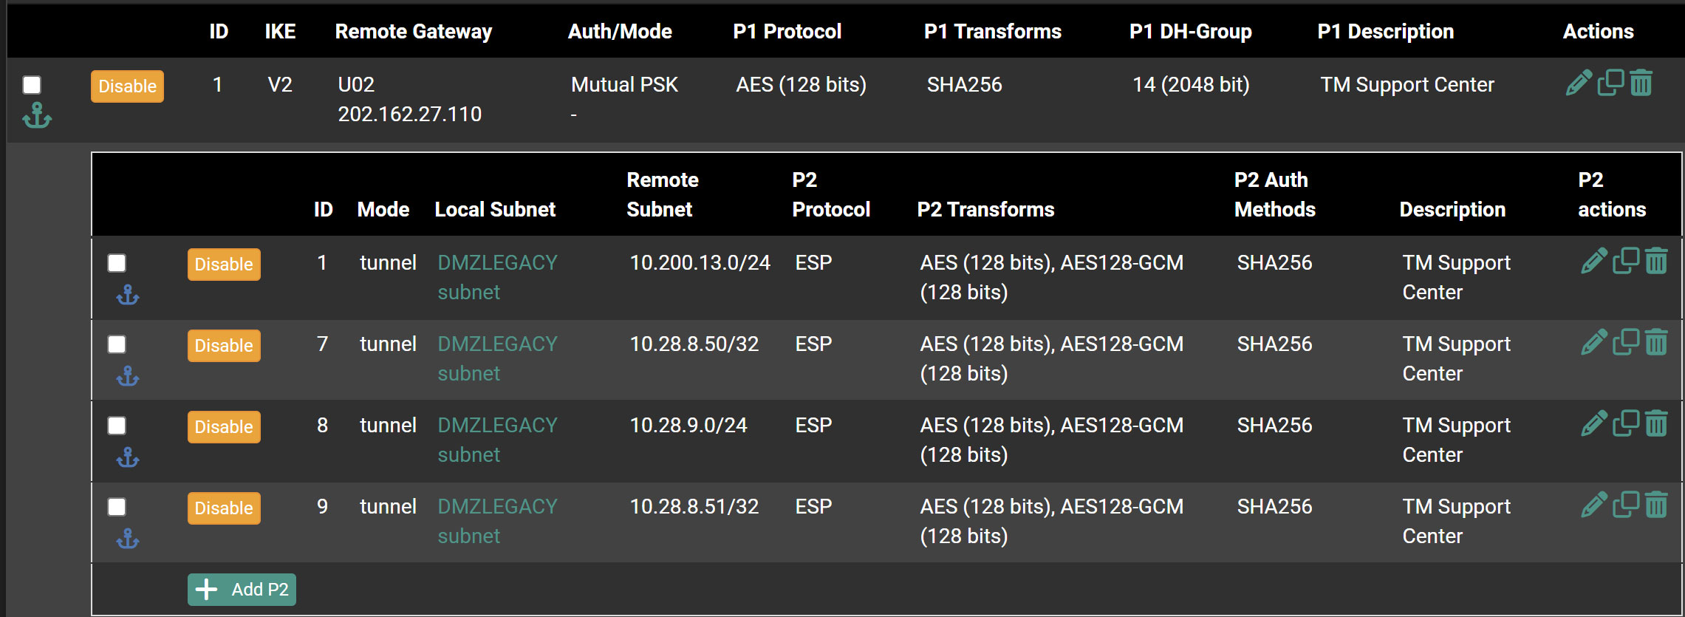The image size is (1685, 617).
Task: Tick checkbox for P2 entry ID 8
Action: point(117,426)
